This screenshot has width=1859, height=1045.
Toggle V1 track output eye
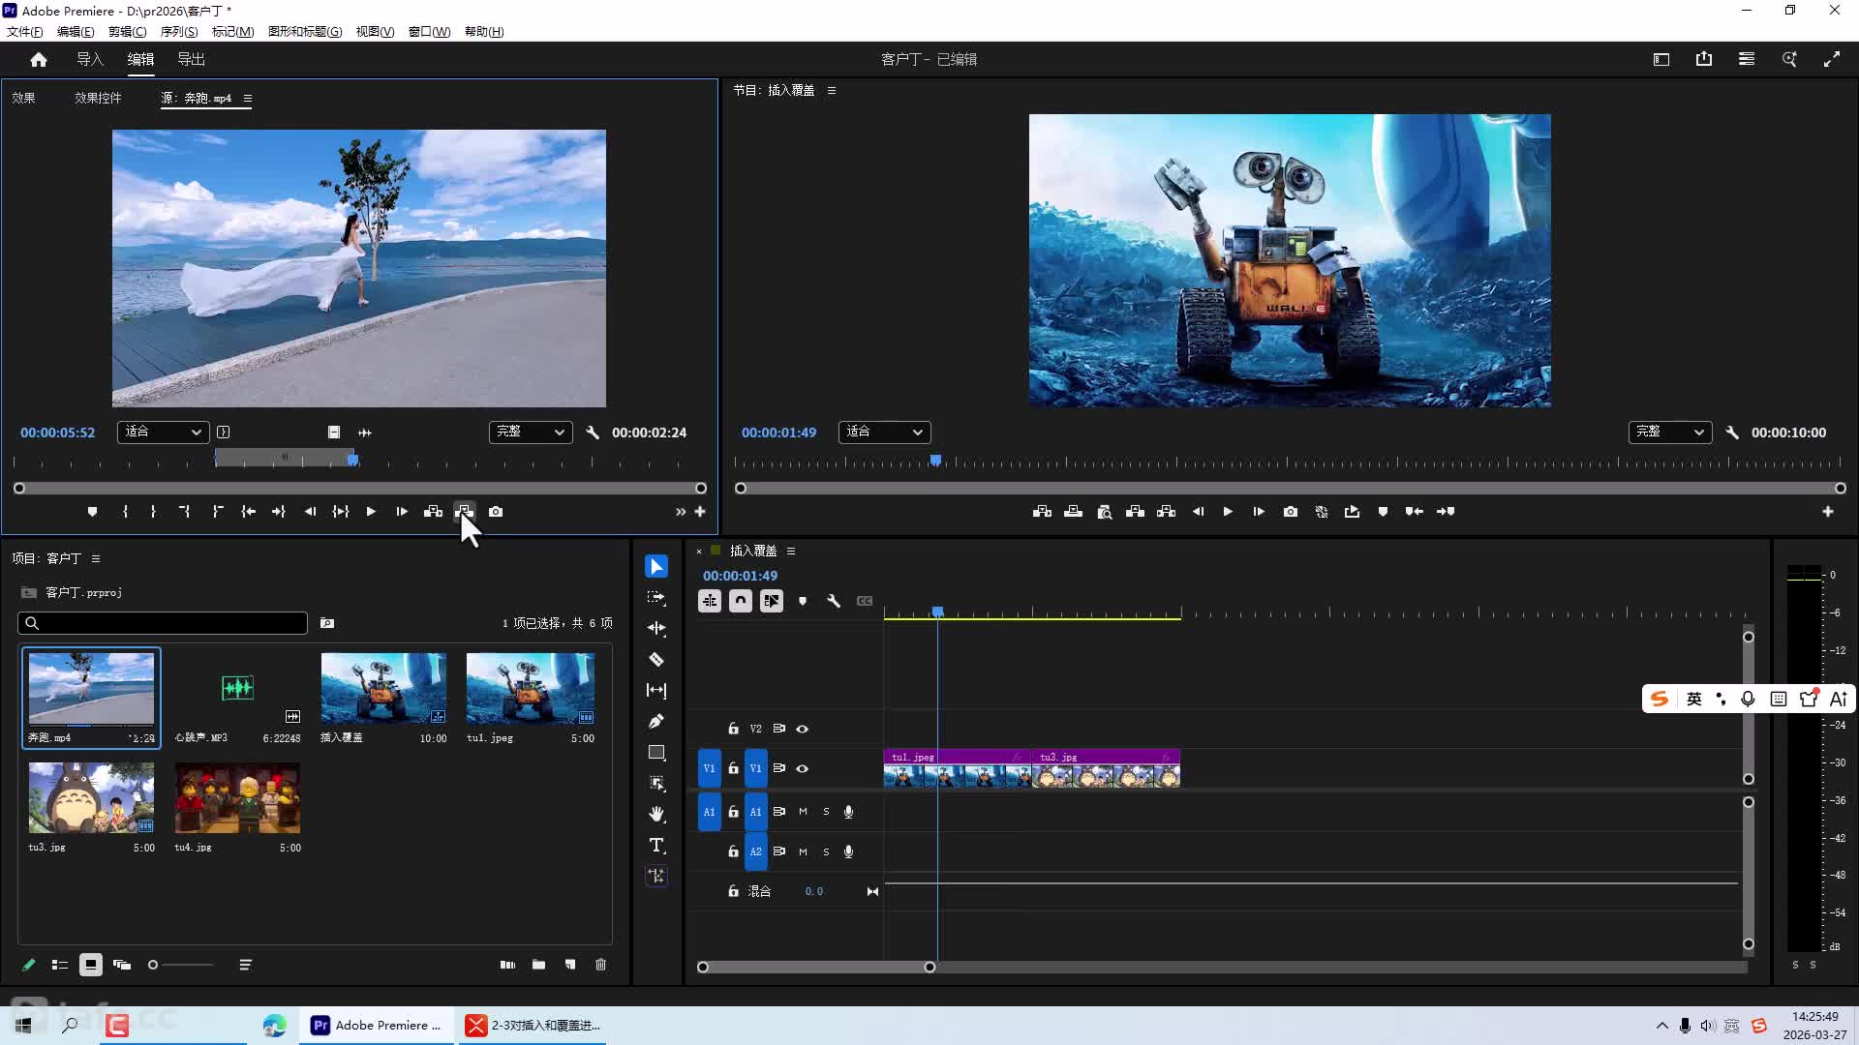click(802, 768)
